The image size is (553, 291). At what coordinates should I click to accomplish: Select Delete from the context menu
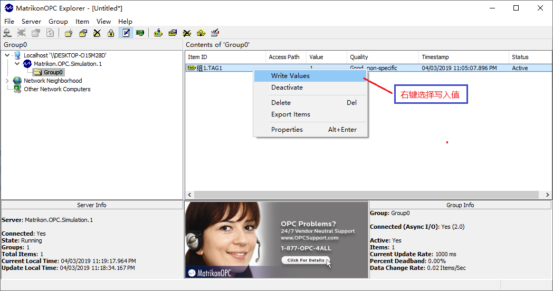(x=310, y=102)
